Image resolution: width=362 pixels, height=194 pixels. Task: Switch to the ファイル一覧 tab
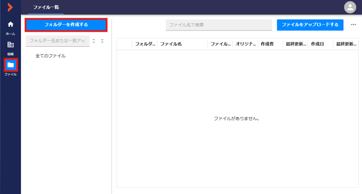pos(46,7)
